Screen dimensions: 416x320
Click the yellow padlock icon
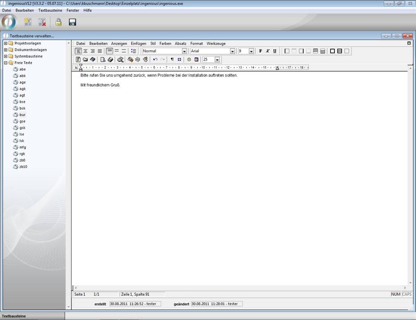(x=58, y=22)
